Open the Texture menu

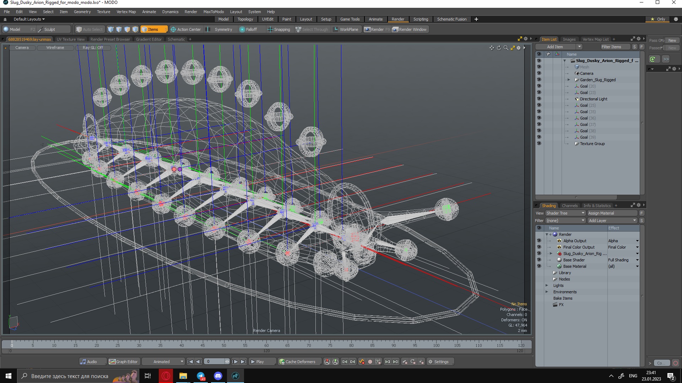click(103, 12)
